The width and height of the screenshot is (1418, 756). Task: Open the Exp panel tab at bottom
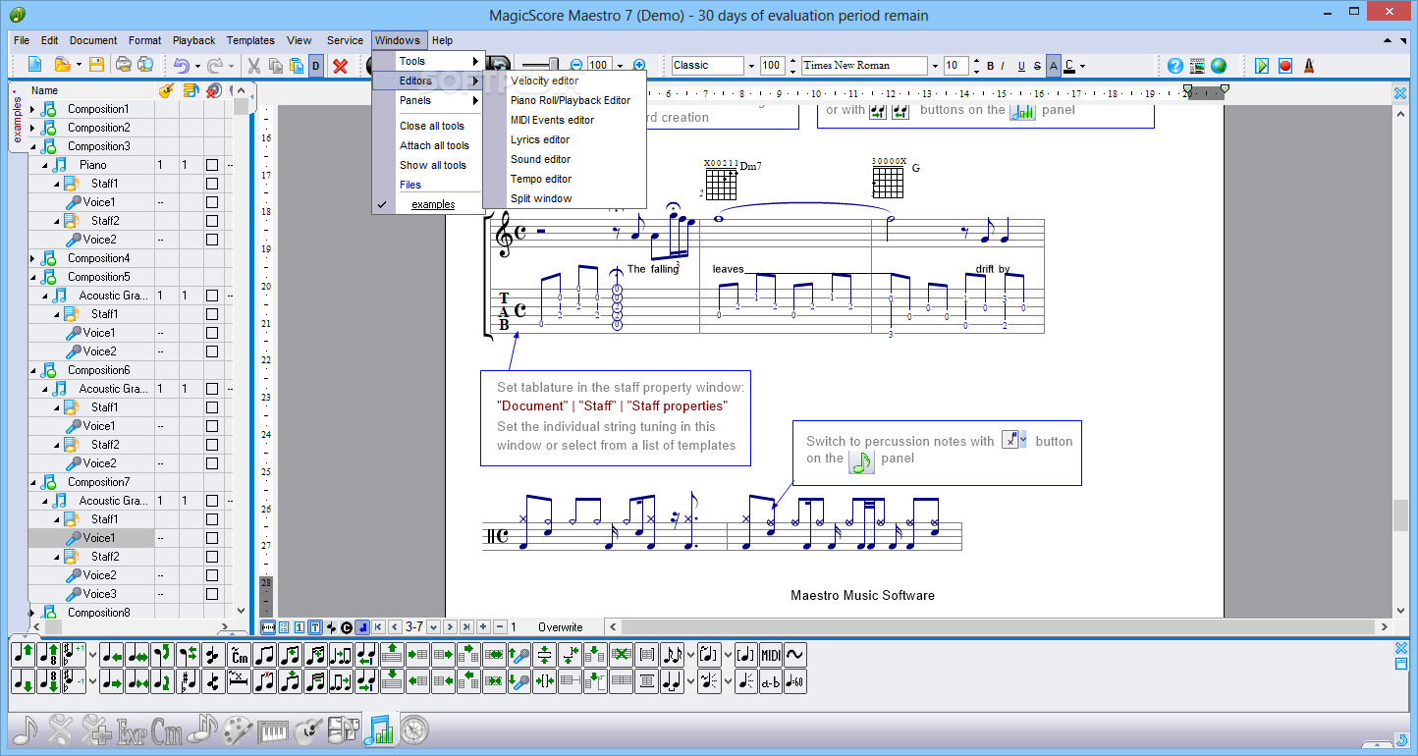(131, 730)
